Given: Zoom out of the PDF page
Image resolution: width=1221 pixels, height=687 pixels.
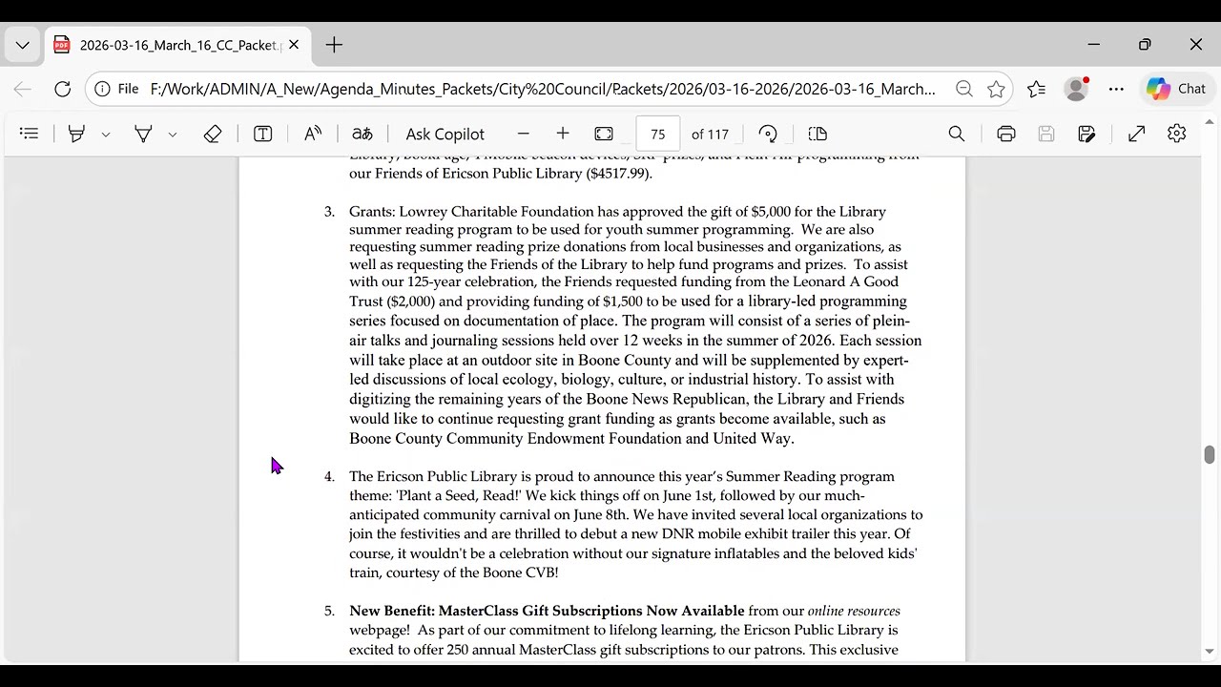Looking at the screenshot, I should (523, 135).
